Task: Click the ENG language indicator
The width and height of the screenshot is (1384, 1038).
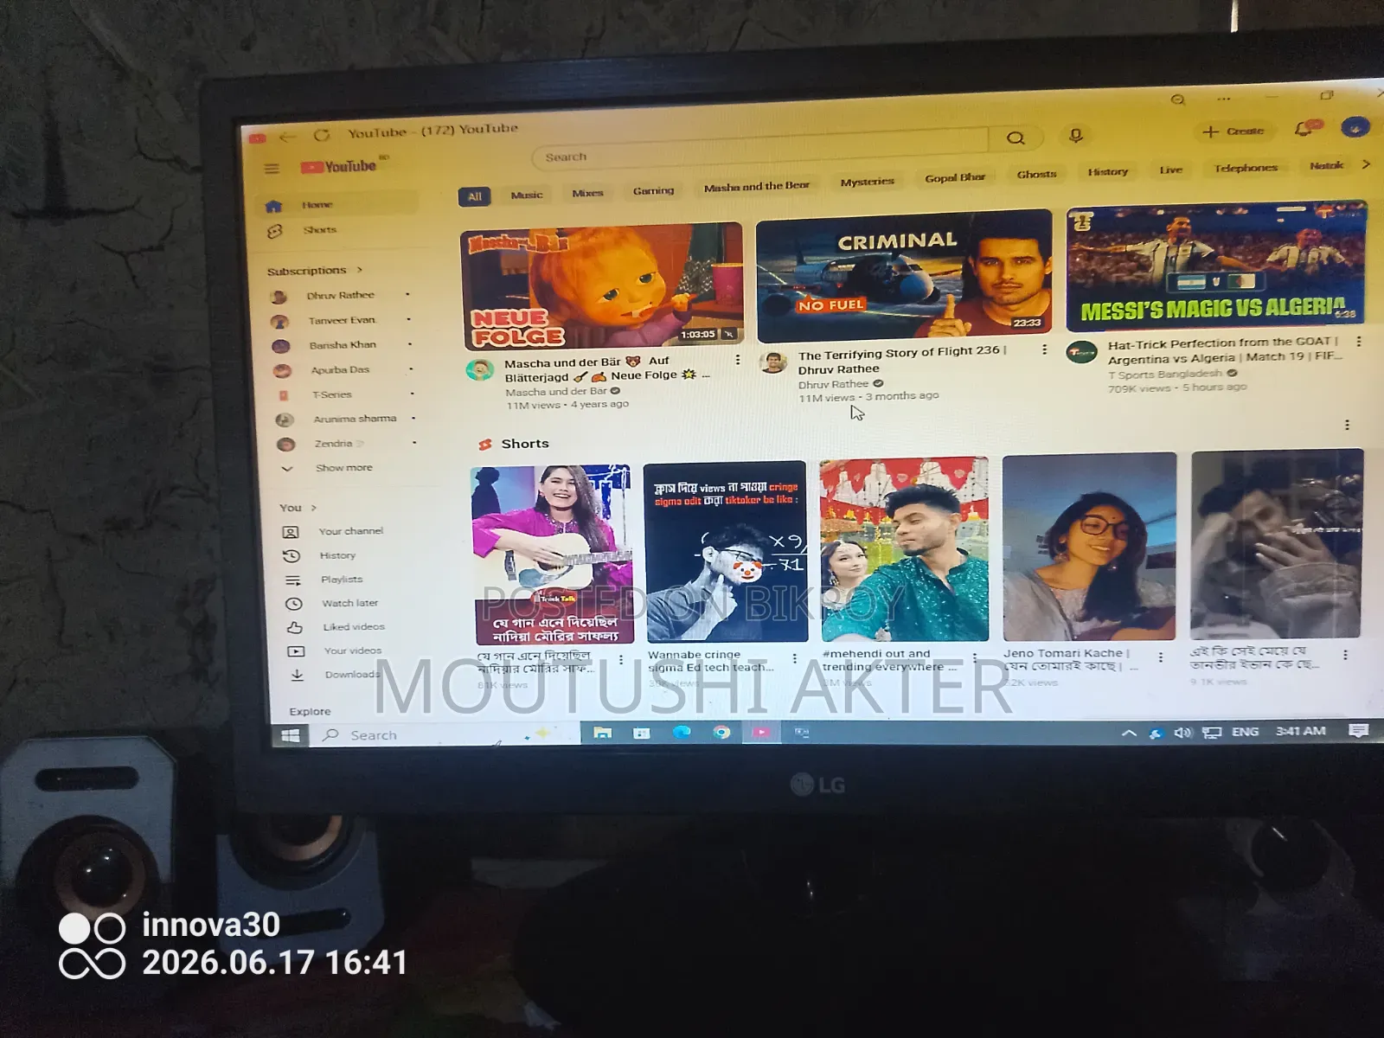Action: [1245, 732]
